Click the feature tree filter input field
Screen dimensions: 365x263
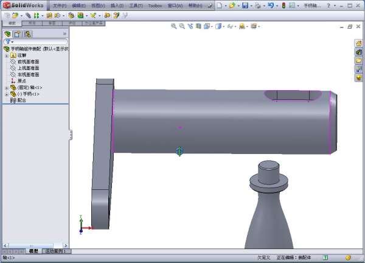pos(36,41)
